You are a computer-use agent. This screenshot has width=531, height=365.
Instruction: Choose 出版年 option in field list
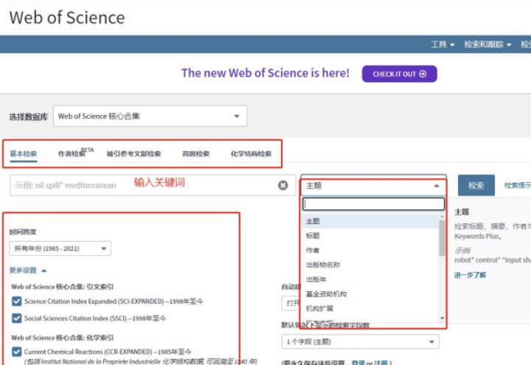tap(370, 279)
